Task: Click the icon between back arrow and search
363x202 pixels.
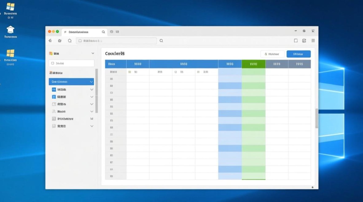Action: (60, 41)
